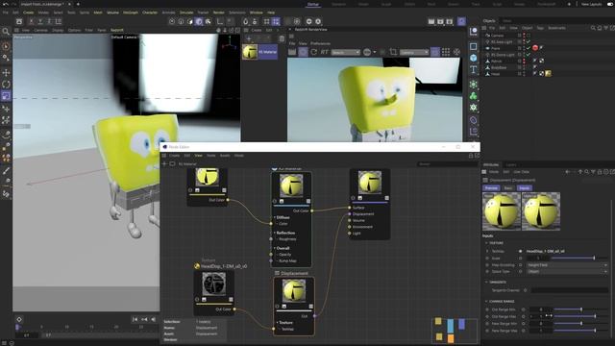Toggle visibility dots of Camera object

click(x=524, y=36)
